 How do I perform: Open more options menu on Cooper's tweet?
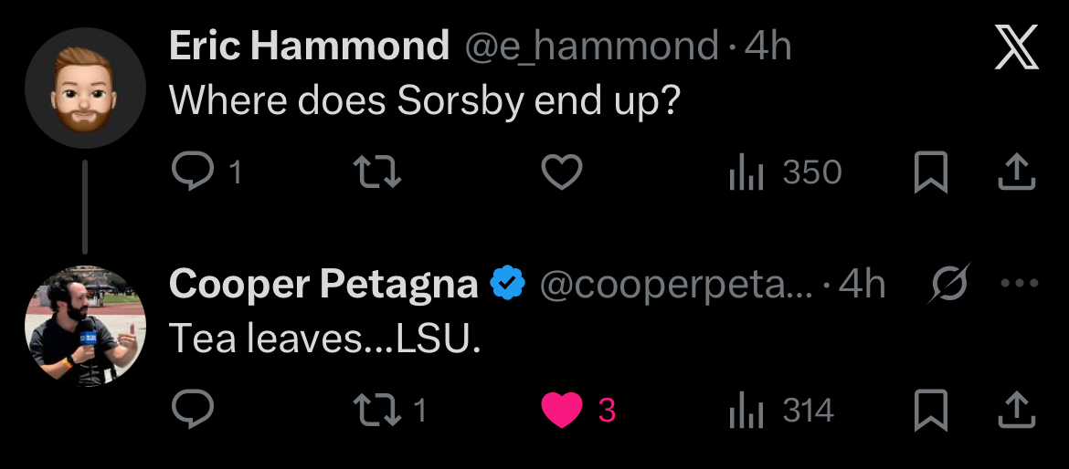coord(1020,284)
